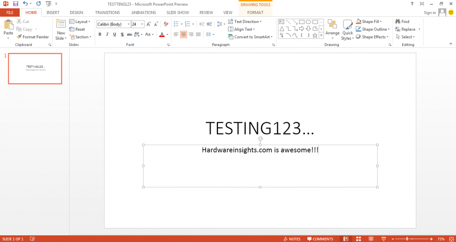Switch to ANIMATIONS tab
The width and height of the screenshot is (456, 242).
pyautogui.click(x=144, y=12)
